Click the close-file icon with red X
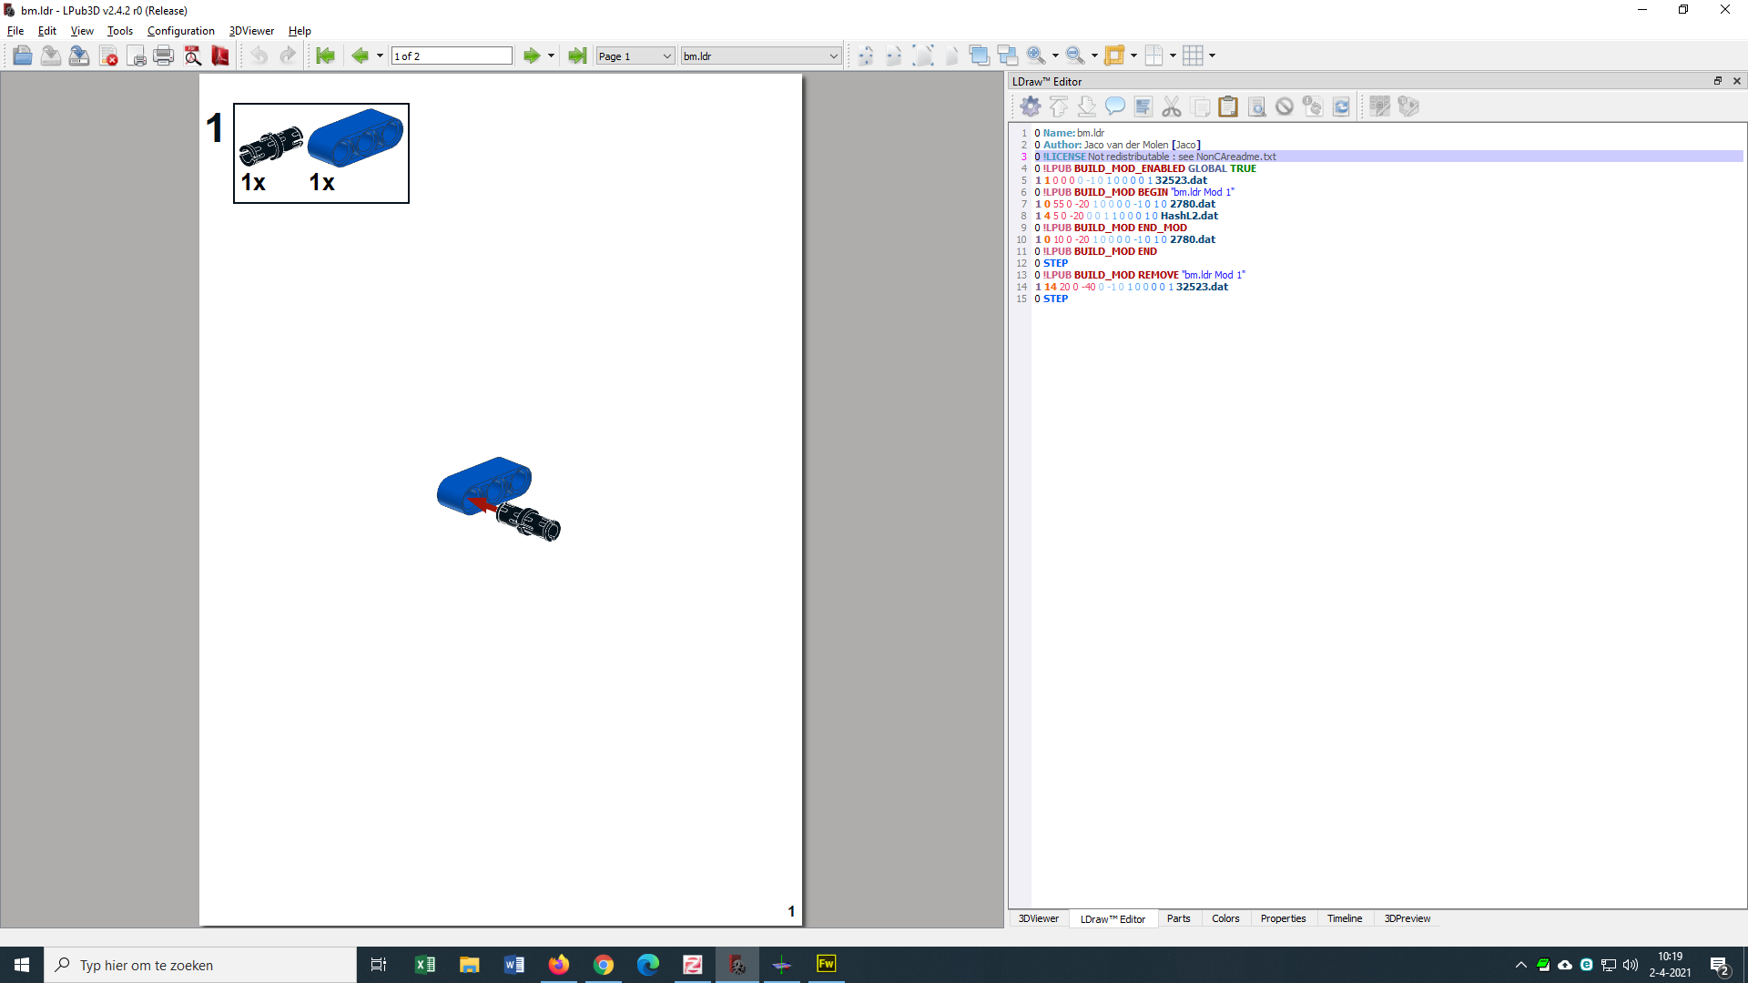The width and height of the screenshot is (1748, 983). pyautogui.click(x=108, y=56)
